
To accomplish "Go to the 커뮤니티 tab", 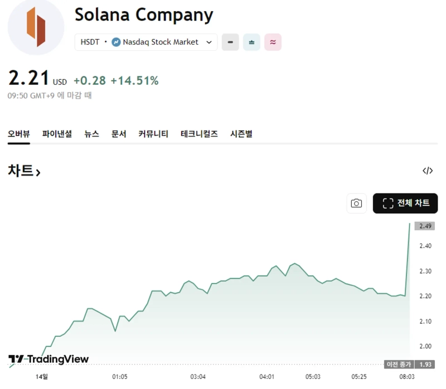I will [153, 134].
